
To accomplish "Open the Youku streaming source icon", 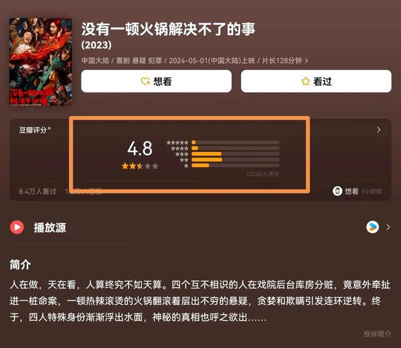I will point(373,227).
